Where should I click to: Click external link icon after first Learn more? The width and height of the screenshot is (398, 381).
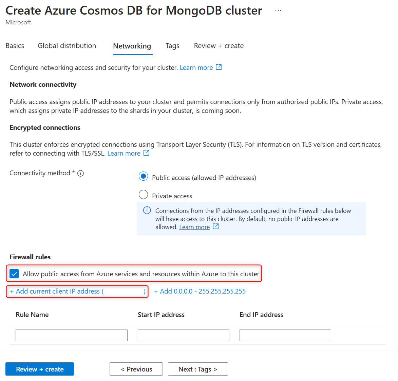pyautogui.click(x=219, y=67)
